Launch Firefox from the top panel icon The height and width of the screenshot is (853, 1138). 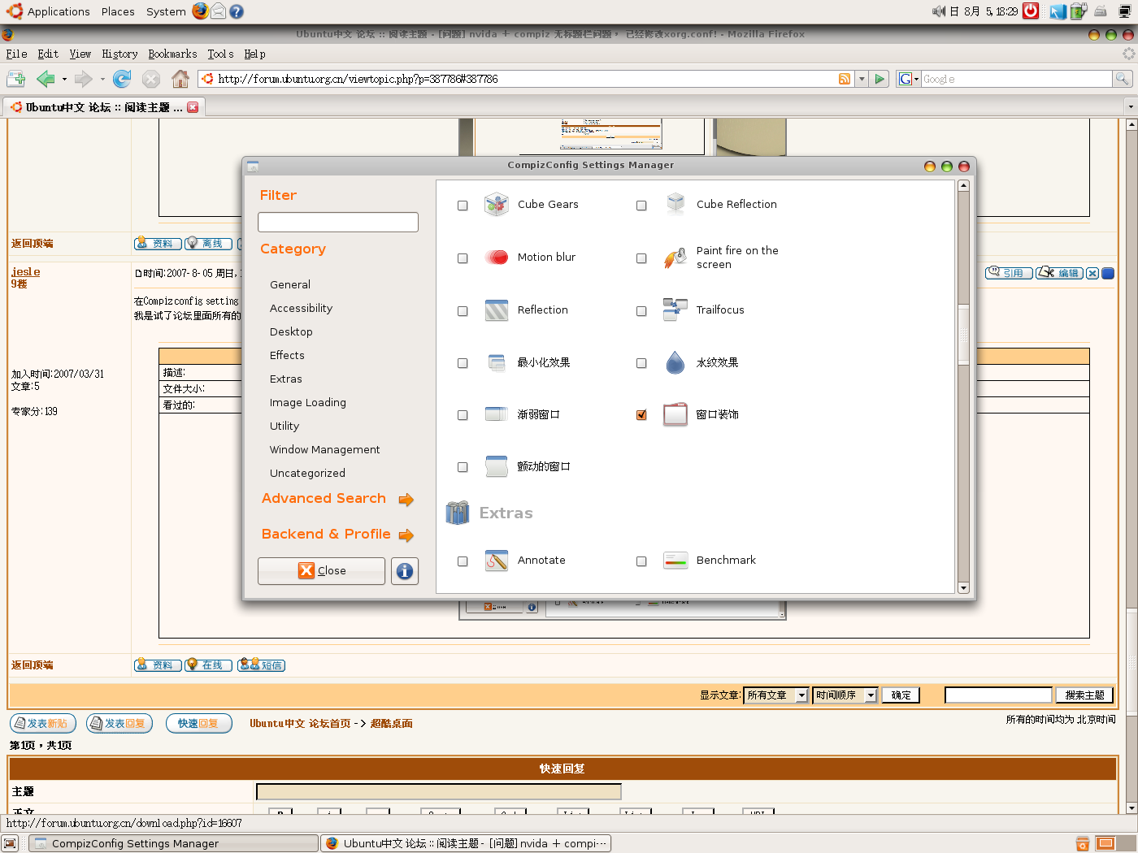point(200,11)
